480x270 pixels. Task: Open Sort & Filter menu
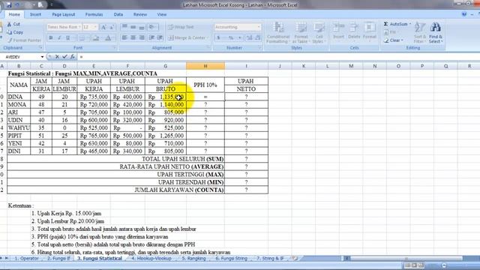[x=420, y=32]
